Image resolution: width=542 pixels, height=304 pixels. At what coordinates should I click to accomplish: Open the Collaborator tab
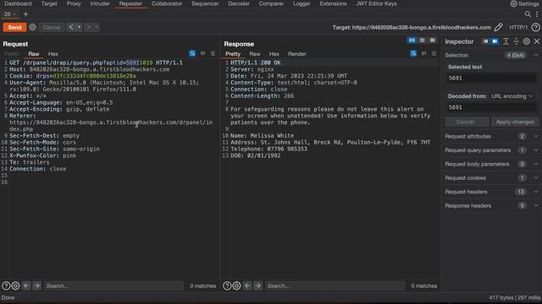click(167, 3)
